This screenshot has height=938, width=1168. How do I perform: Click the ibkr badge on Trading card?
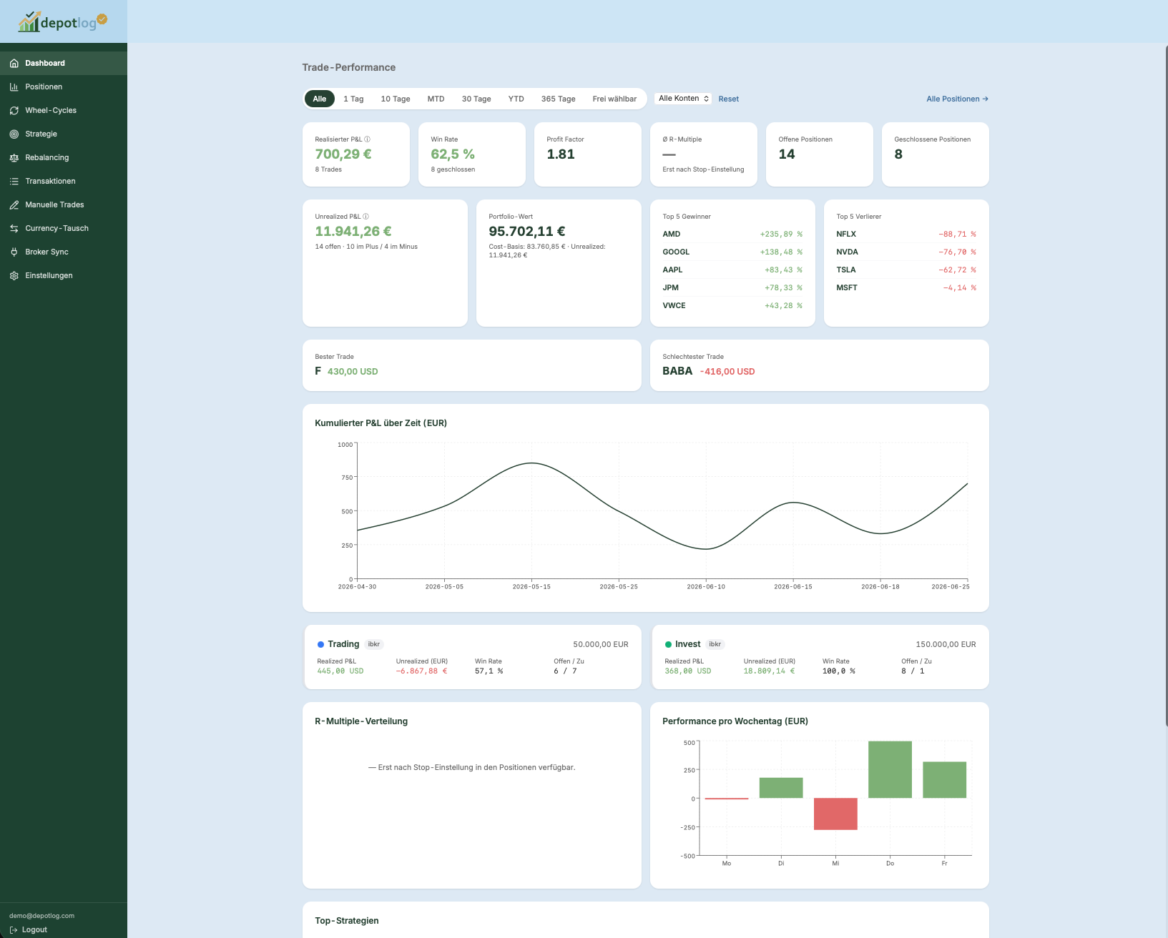[374, 644]
